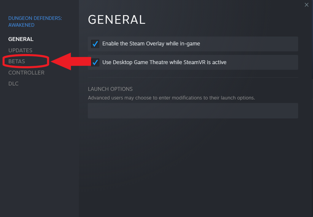The height and width of the screenshot is (217, 313).
Task: Click the 'Advanced users may choose' description
Action: [x=171, y=98]
